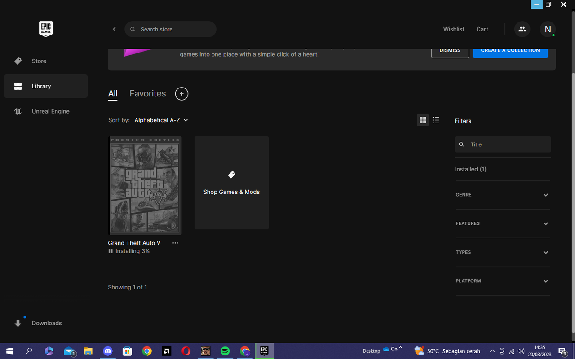
Task: Click the Title filter field
Action: pyautogui.click(x=503, y=144)
